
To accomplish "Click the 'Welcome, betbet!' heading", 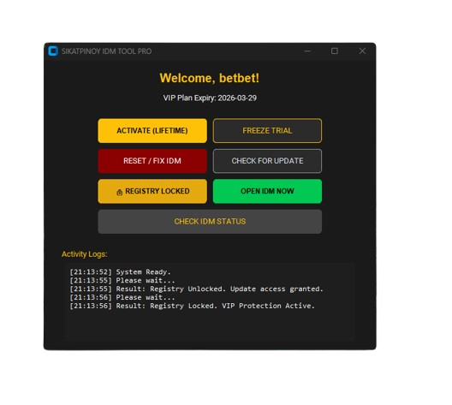I will point(210,78).
